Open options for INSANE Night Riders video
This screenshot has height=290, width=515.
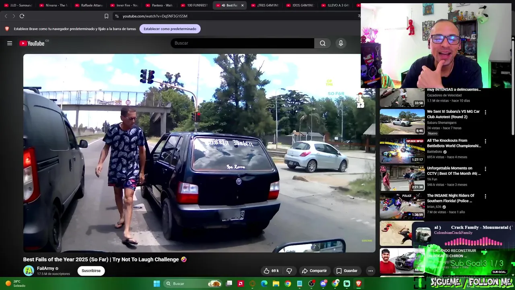point(485,196)
